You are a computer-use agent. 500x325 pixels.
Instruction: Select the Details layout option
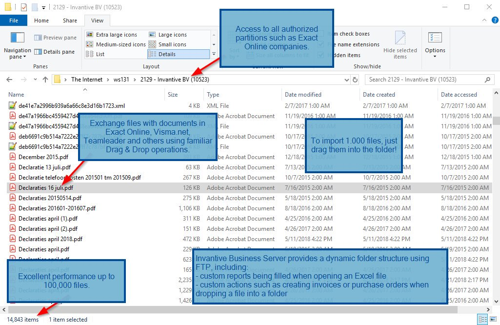click(179, 54)
